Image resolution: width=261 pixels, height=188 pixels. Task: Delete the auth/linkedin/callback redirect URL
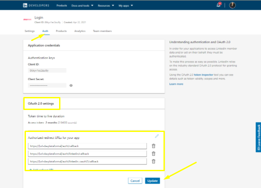pos(154,154)
